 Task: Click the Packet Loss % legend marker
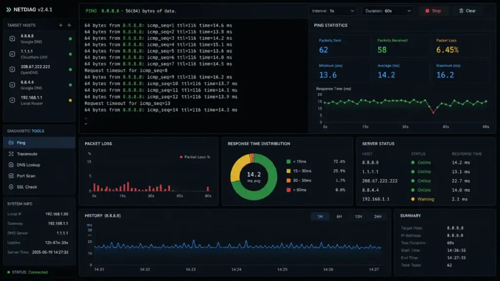point(181,157)
